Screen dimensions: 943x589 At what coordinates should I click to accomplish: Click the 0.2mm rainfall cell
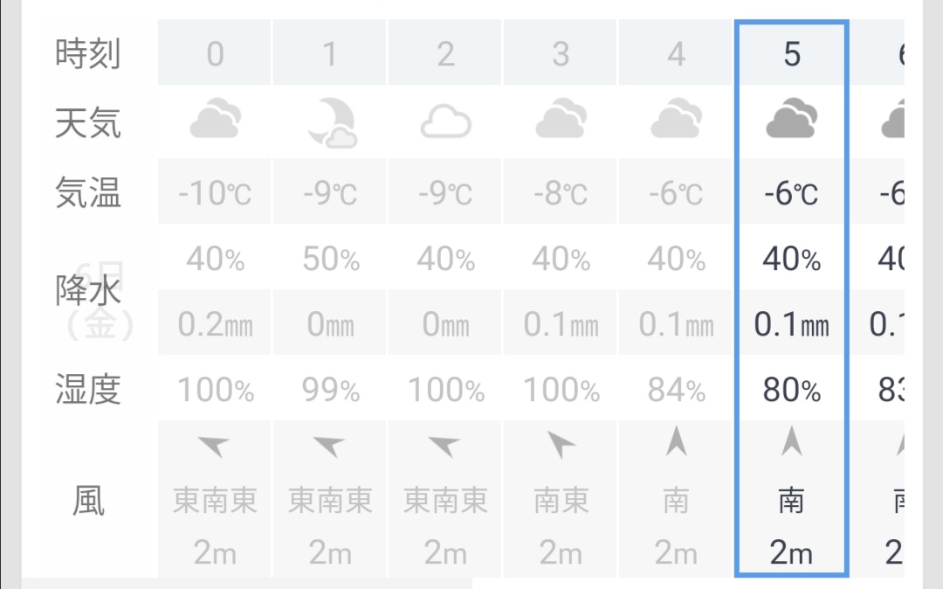tap(215, 325)
